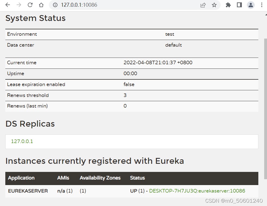The image size is (267, 206).
Task: Click the Current time timestamp value
Action: (x=158, y=63)
